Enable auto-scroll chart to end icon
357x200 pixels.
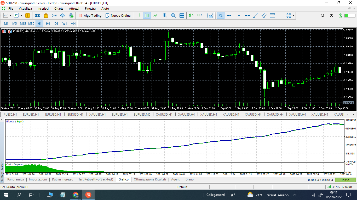(x=192, y=16)
